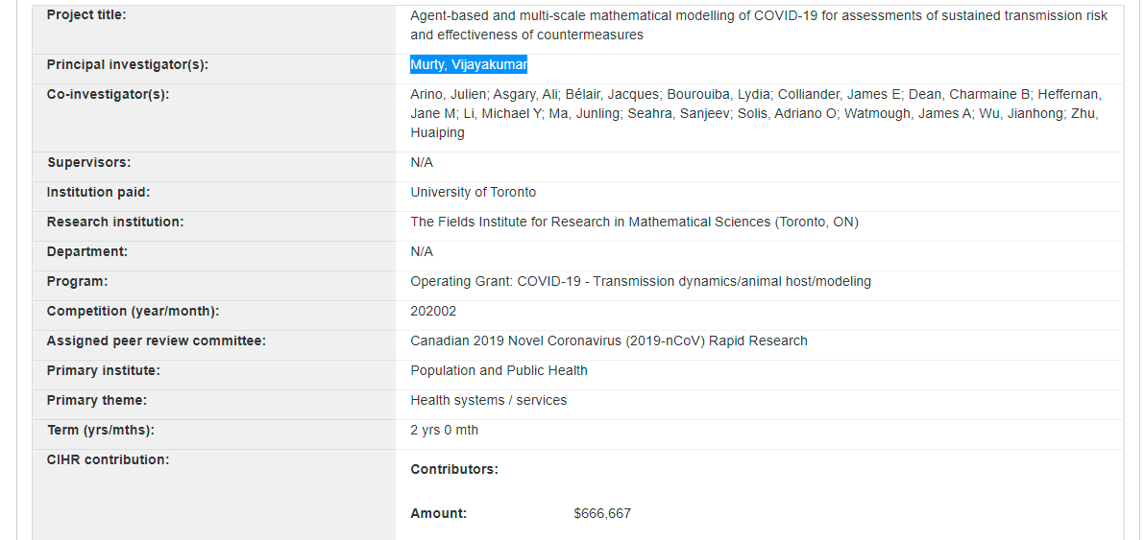Click Health systems / services theme value
The image size is (1145, 540).
pos(488,400)
